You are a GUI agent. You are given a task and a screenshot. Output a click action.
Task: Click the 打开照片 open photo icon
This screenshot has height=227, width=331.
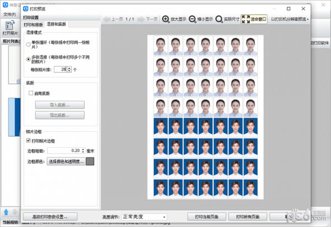click(10, 25)
